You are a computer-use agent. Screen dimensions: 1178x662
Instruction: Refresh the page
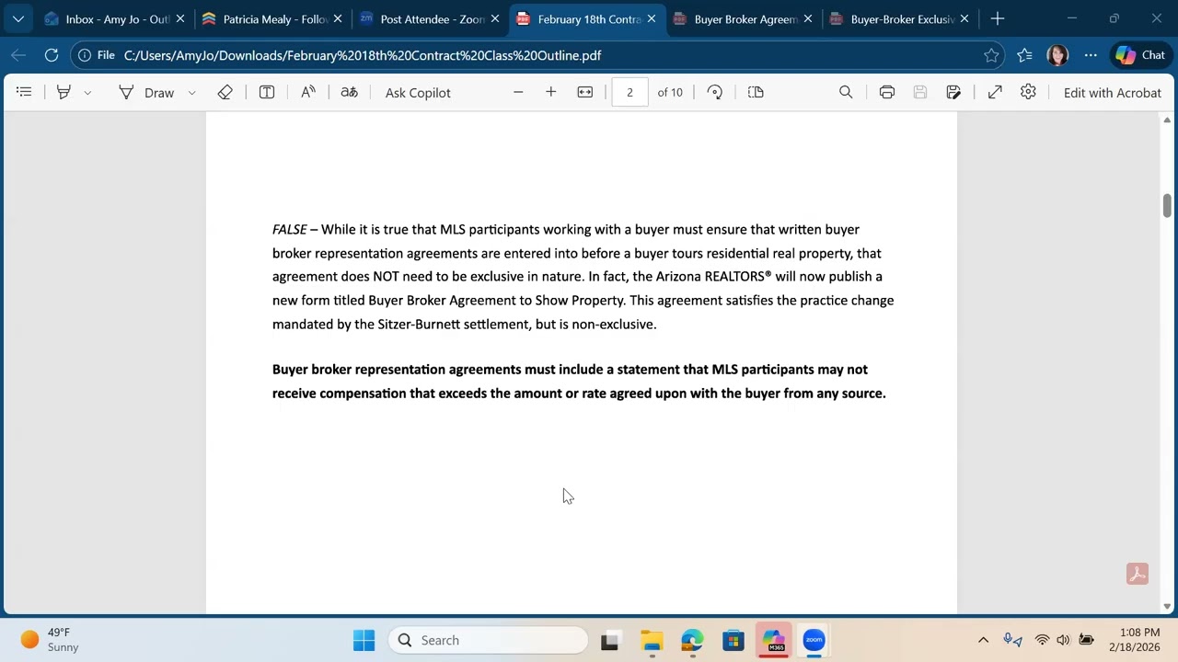[52, 55]
